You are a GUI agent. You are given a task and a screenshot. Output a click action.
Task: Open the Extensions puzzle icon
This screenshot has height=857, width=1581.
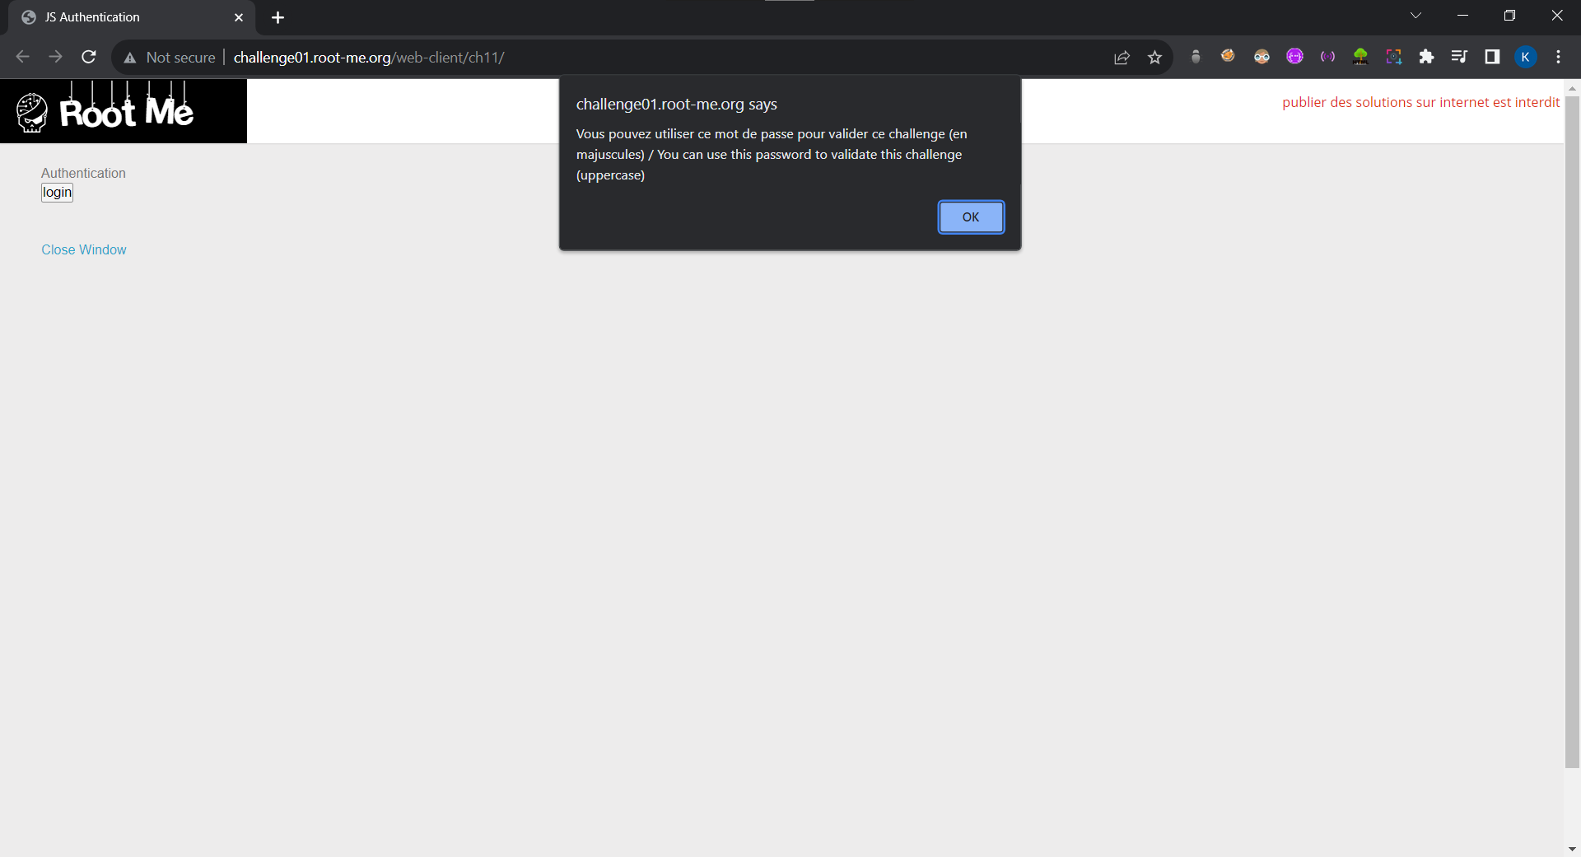(1426, 57)
